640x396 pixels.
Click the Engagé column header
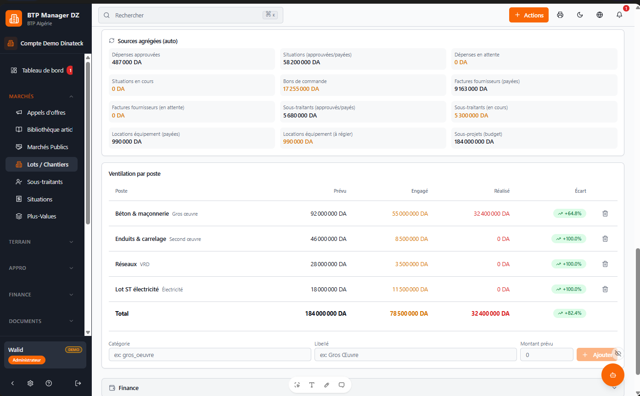pyautogui.click(x=420, y=191)
